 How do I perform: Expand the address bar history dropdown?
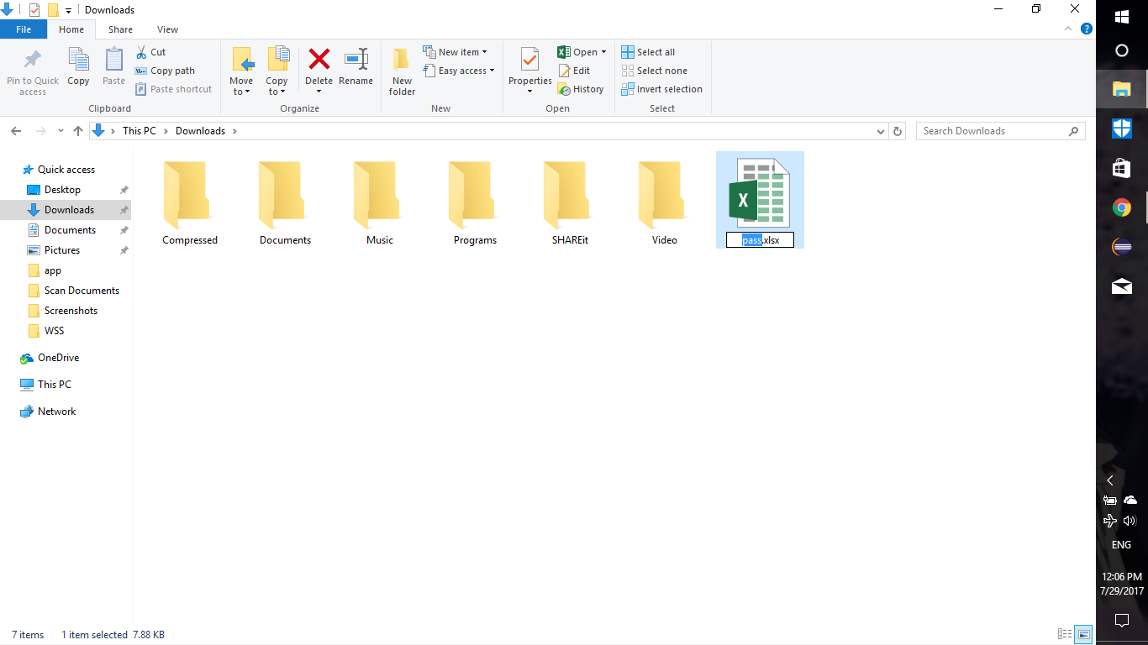(x=880, y=131)
